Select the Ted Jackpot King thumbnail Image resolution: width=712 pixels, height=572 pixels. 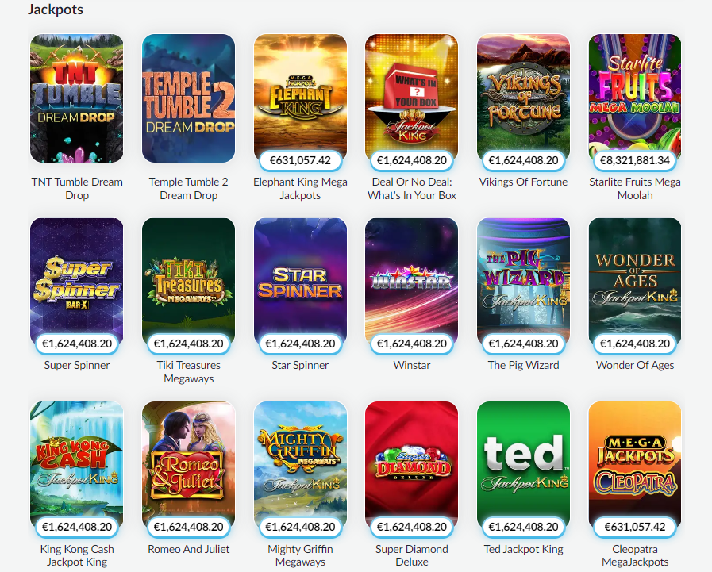[524, 465]
